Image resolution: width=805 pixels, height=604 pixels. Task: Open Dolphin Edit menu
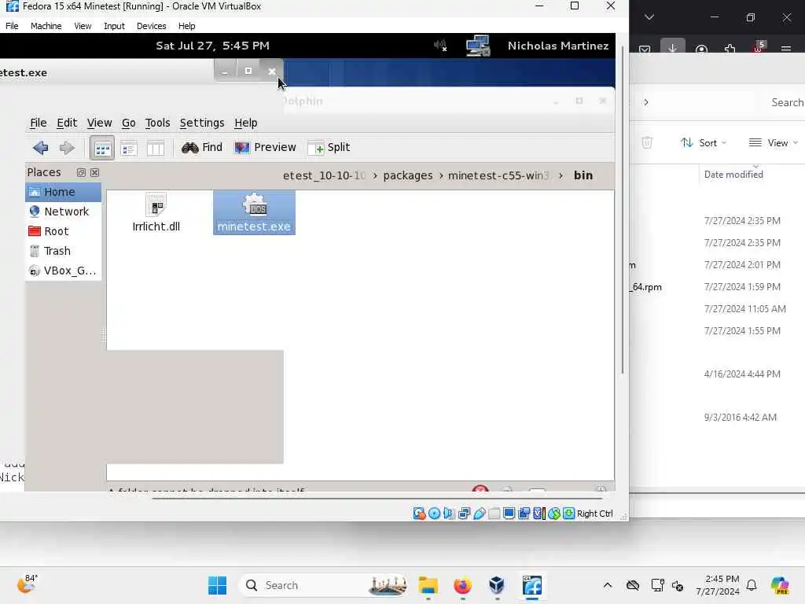pos(67,123)
